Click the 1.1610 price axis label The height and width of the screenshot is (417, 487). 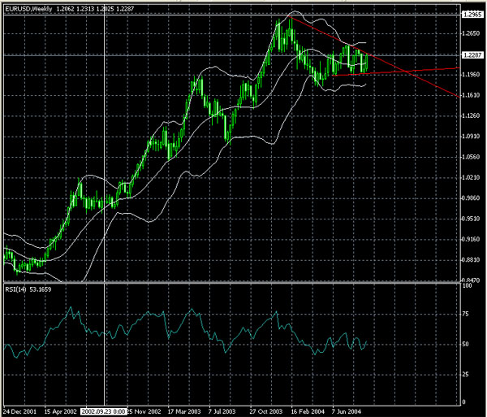(472, 95)
